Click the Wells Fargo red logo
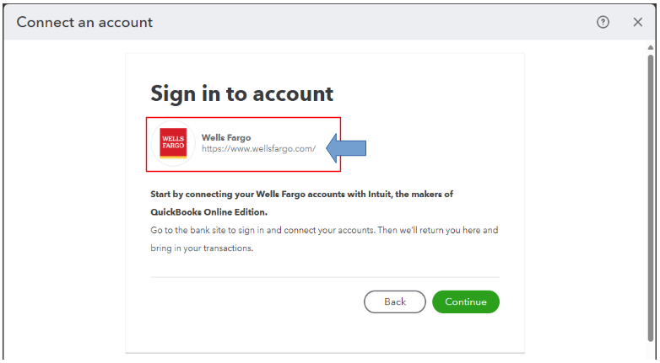Image resolution: width=660 pixels, height=363 pixels. (x=173, y=144)
